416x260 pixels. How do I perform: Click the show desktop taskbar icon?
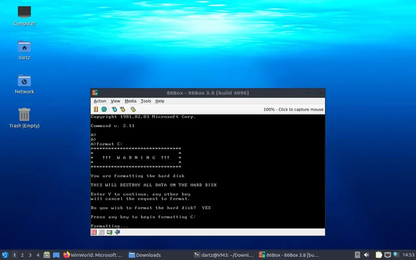click(x=56, y=255)
